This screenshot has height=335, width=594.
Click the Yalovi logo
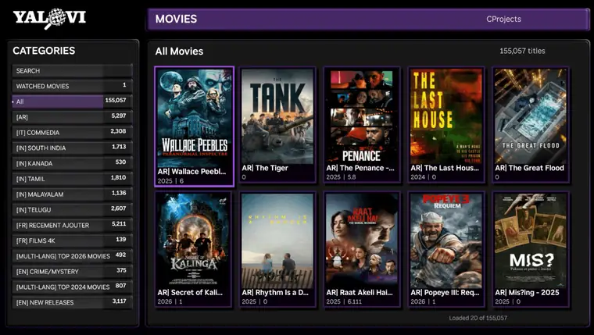tap(49, 18)
